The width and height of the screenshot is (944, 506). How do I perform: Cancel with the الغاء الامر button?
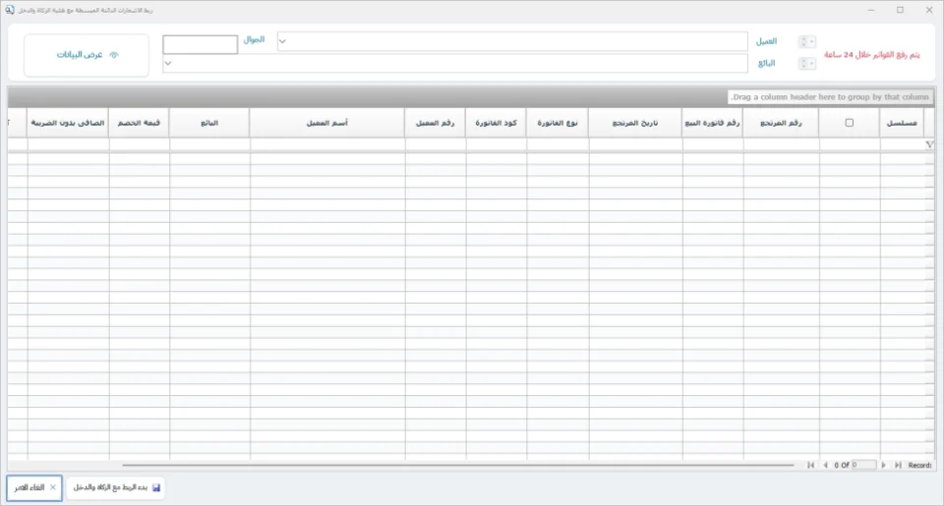click(34, 487)
